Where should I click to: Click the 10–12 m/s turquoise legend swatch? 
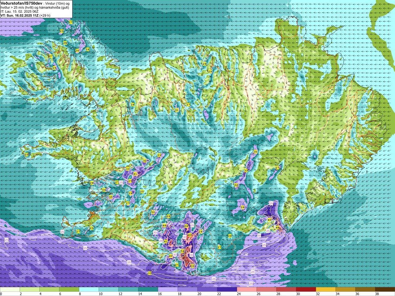[x=109, y=290]
